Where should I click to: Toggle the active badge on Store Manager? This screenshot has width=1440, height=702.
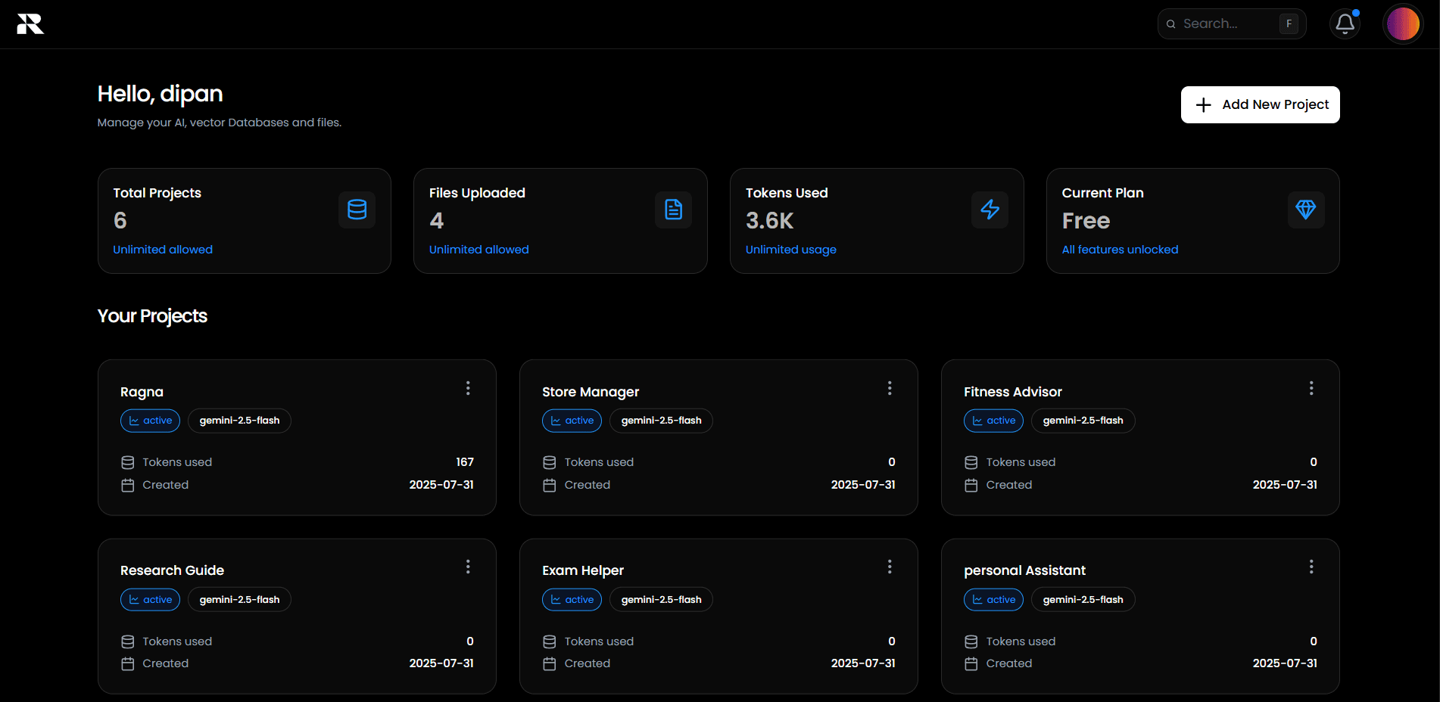[572, 421]
